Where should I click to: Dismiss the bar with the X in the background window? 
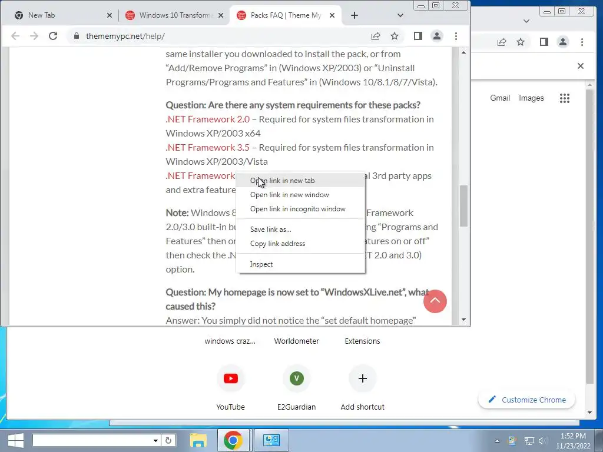581,66
